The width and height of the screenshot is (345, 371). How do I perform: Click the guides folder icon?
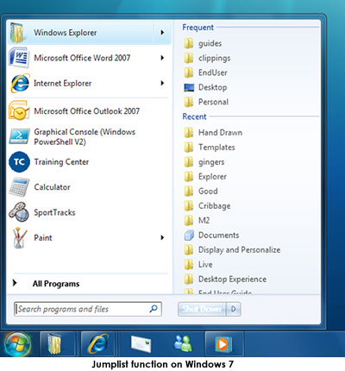(189, 43)
